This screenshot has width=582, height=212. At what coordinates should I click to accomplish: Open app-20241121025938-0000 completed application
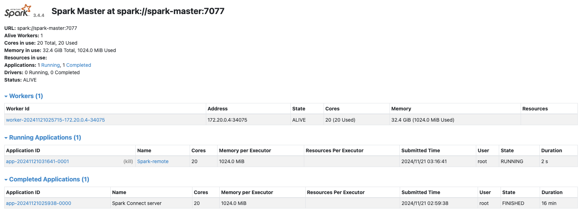click(38, 203)
